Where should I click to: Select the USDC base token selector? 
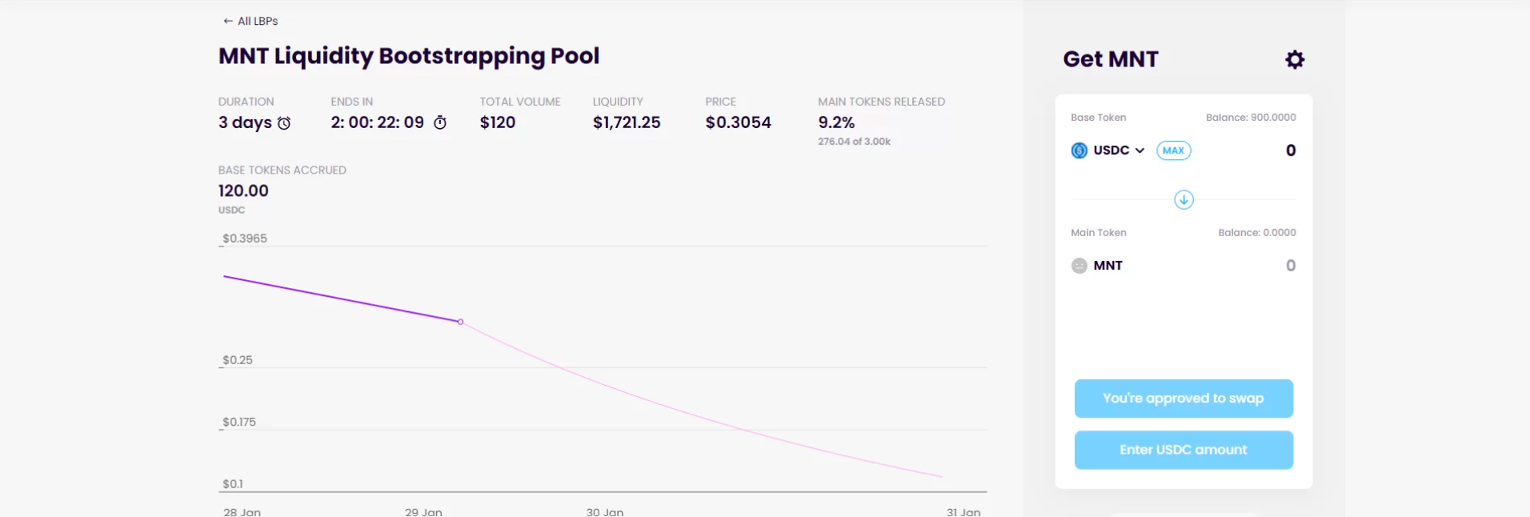coord(1108,150)
